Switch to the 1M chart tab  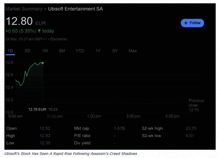pos(45,51)
